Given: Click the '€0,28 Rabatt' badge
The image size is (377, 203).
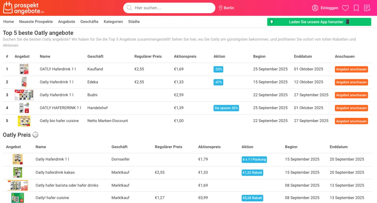Looking at the screenshot, I should (x=253, y=198).
